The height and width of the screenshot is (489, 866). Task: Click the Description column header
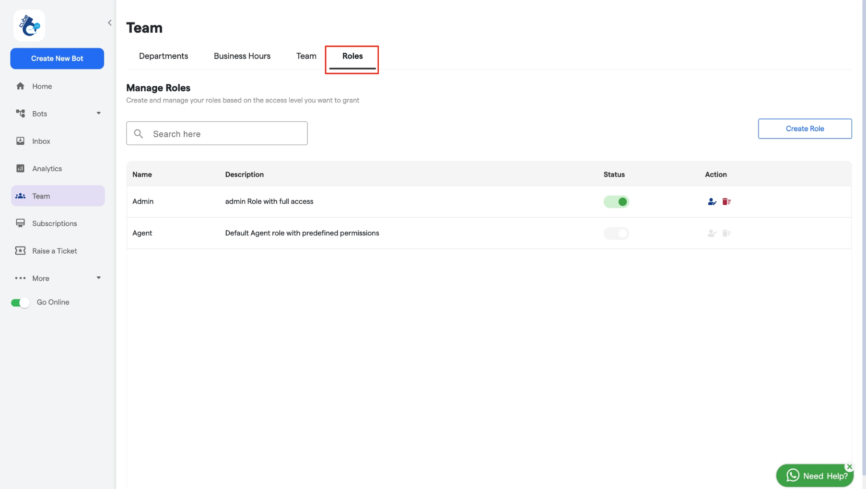[245, 175]
